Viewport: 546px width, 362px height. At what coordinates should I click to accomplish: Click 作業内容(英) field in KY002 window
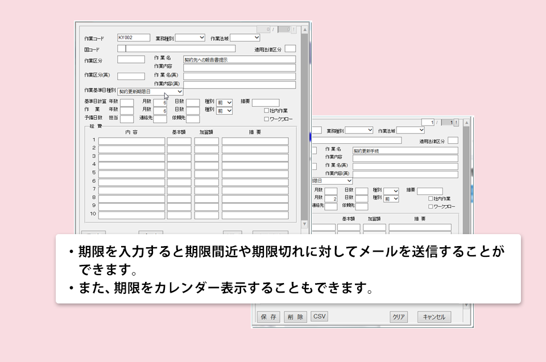pyautogui.click(x=239, y=85)
